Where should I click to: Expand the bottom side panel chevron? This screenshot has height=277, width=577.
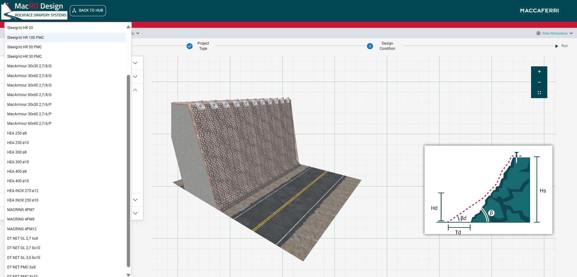135,213
